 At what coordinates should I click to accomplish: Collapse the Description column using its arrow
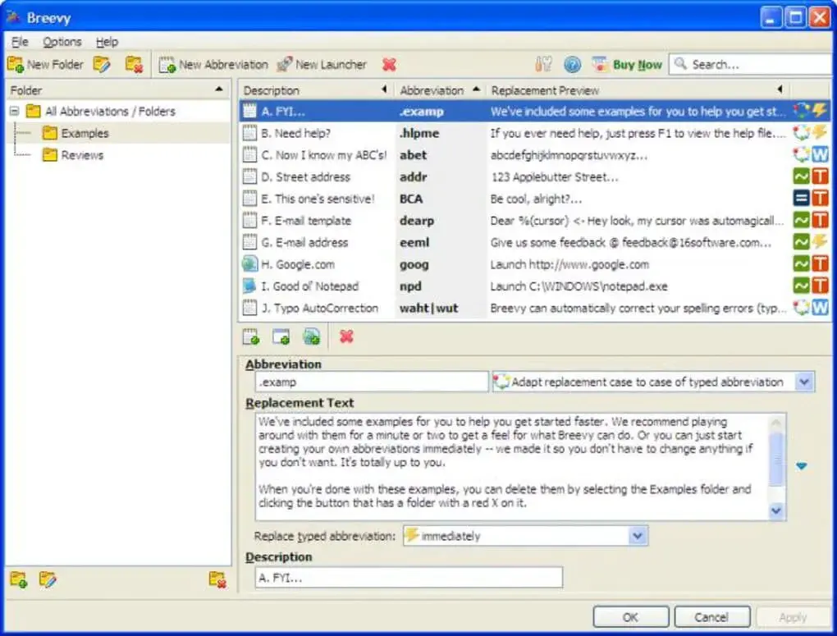pyautogui.click(x=384, y=89)
